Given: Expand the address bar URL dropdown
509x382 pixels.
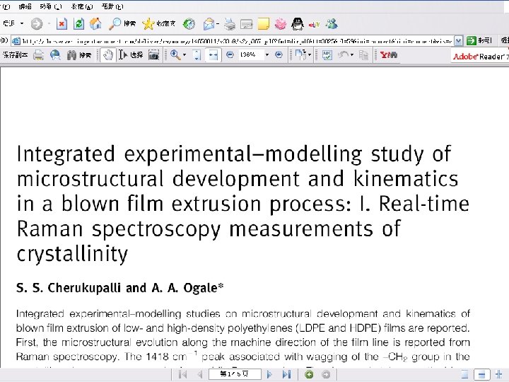Looking at the screenshot, I should click(x=458, y=41).
